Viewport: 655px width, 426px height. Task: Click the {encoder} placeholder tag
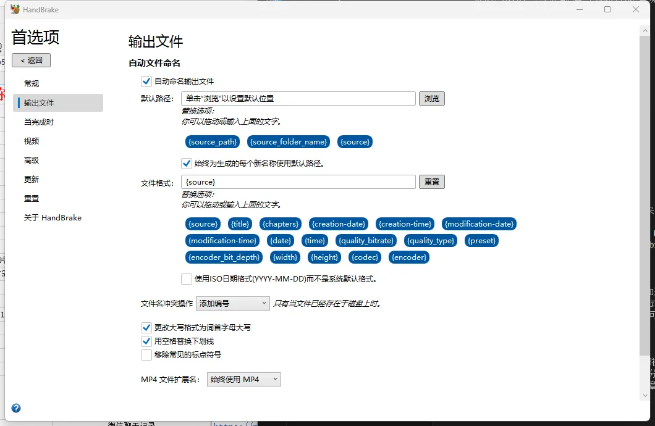pos(409,257)
